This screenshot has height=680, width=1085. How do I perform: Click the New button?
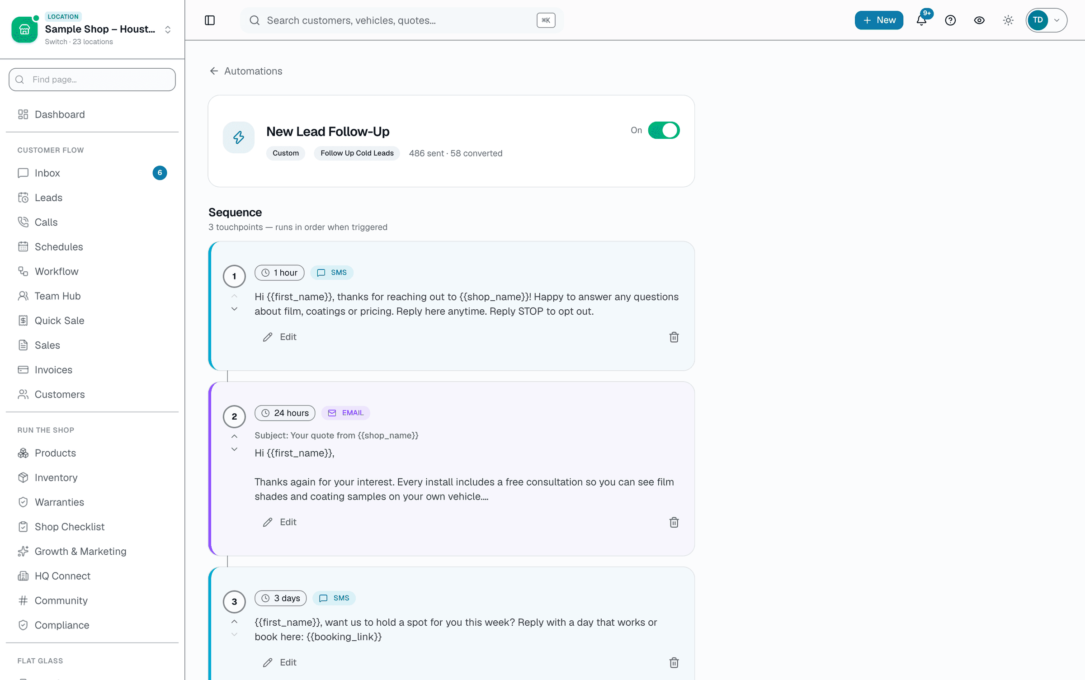point(879,20)
